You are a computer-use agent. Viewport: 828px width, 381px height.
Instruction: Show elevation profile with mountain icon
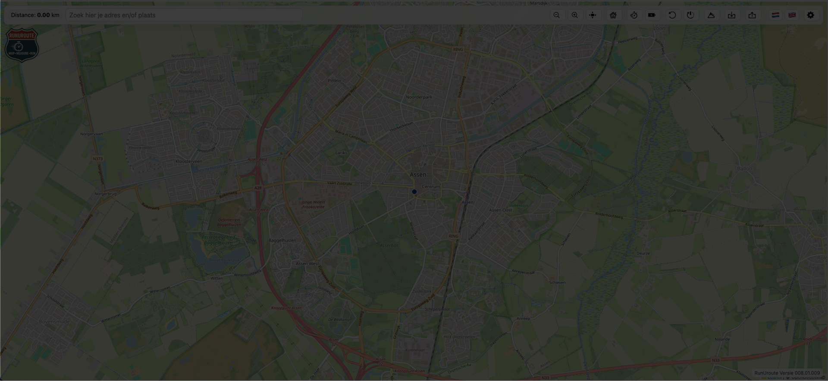coord(711,15)
